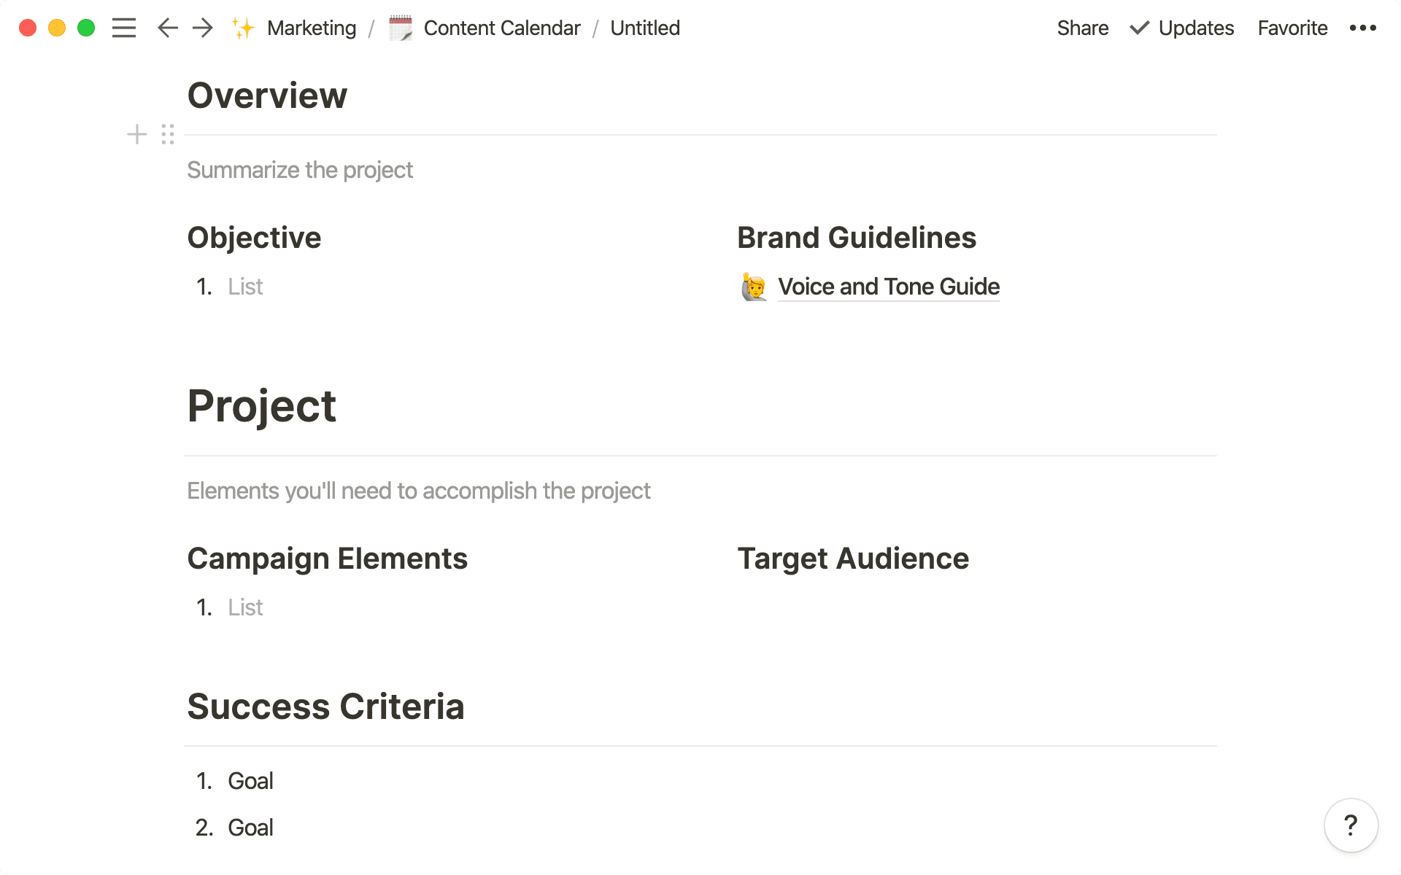Click the Summarize the project placeholder
This screenshot has width=1401, height=875.
(x=300, y=170)
